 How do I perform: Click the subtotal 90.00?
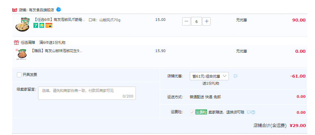[299, 20]
